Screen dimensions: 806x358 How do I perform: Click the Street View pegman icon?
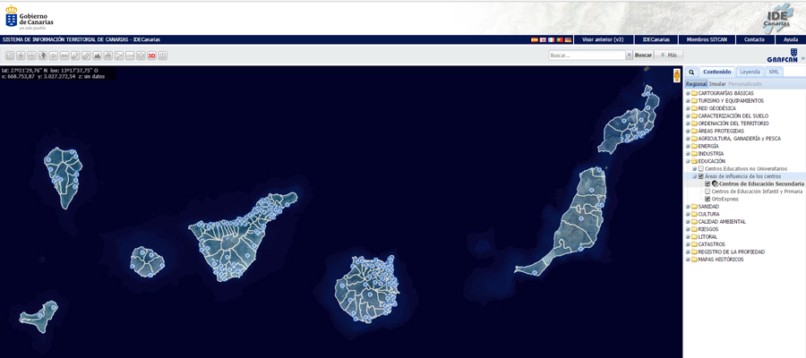tap(676, 76)
